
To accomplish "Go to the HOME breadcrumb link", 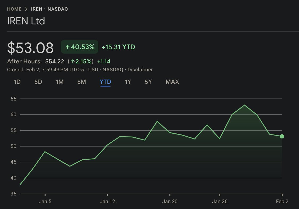I will pos(14,9).
